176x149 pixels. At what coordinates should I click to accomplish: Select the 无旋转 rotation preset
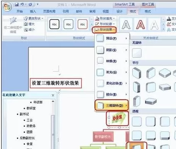click(x=137, y=53)
